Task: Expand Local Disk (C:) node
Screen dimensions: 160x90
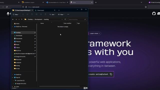Action: pyautogui.click(x=13, y=80)
